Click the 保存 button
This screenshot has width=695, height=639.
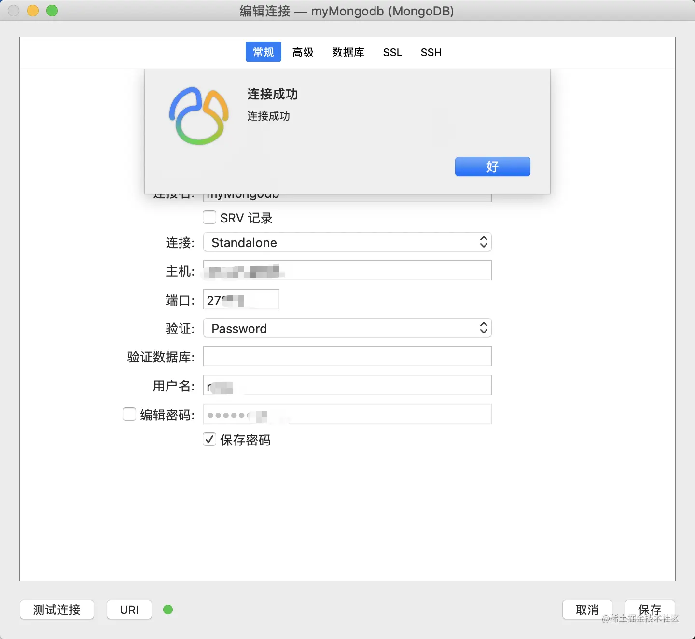point(650,610)
